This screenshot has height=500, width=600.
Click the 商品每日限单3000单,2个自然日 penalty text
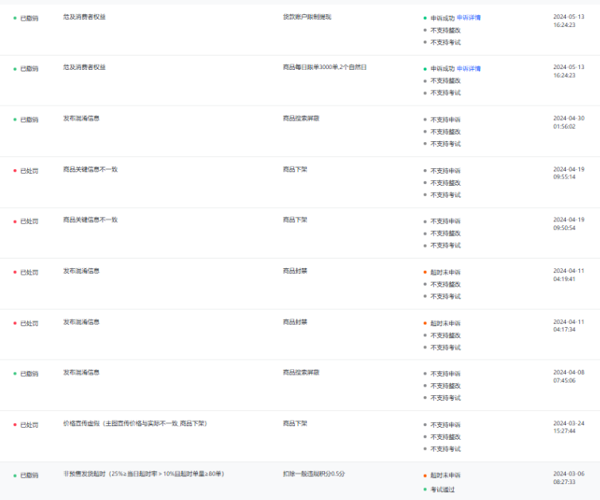(324, 67)
